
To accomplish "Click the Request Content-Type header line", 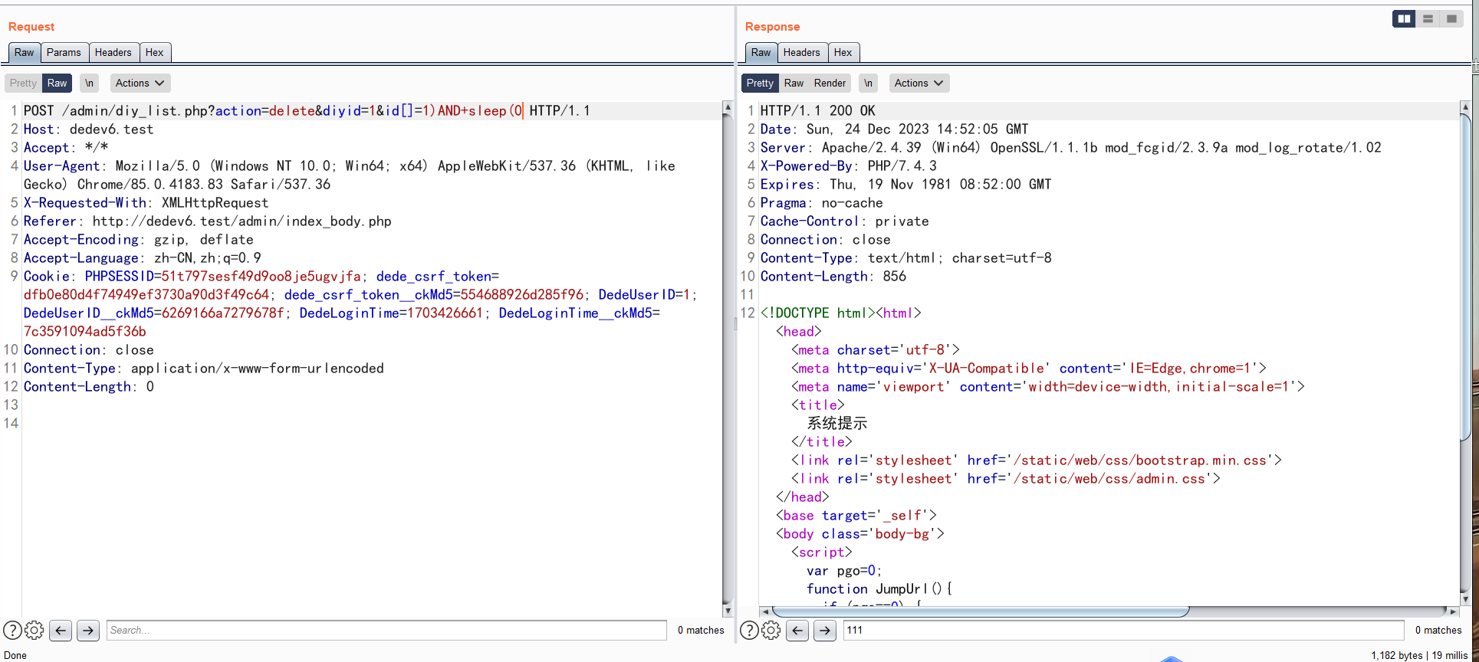I will 203,369.
